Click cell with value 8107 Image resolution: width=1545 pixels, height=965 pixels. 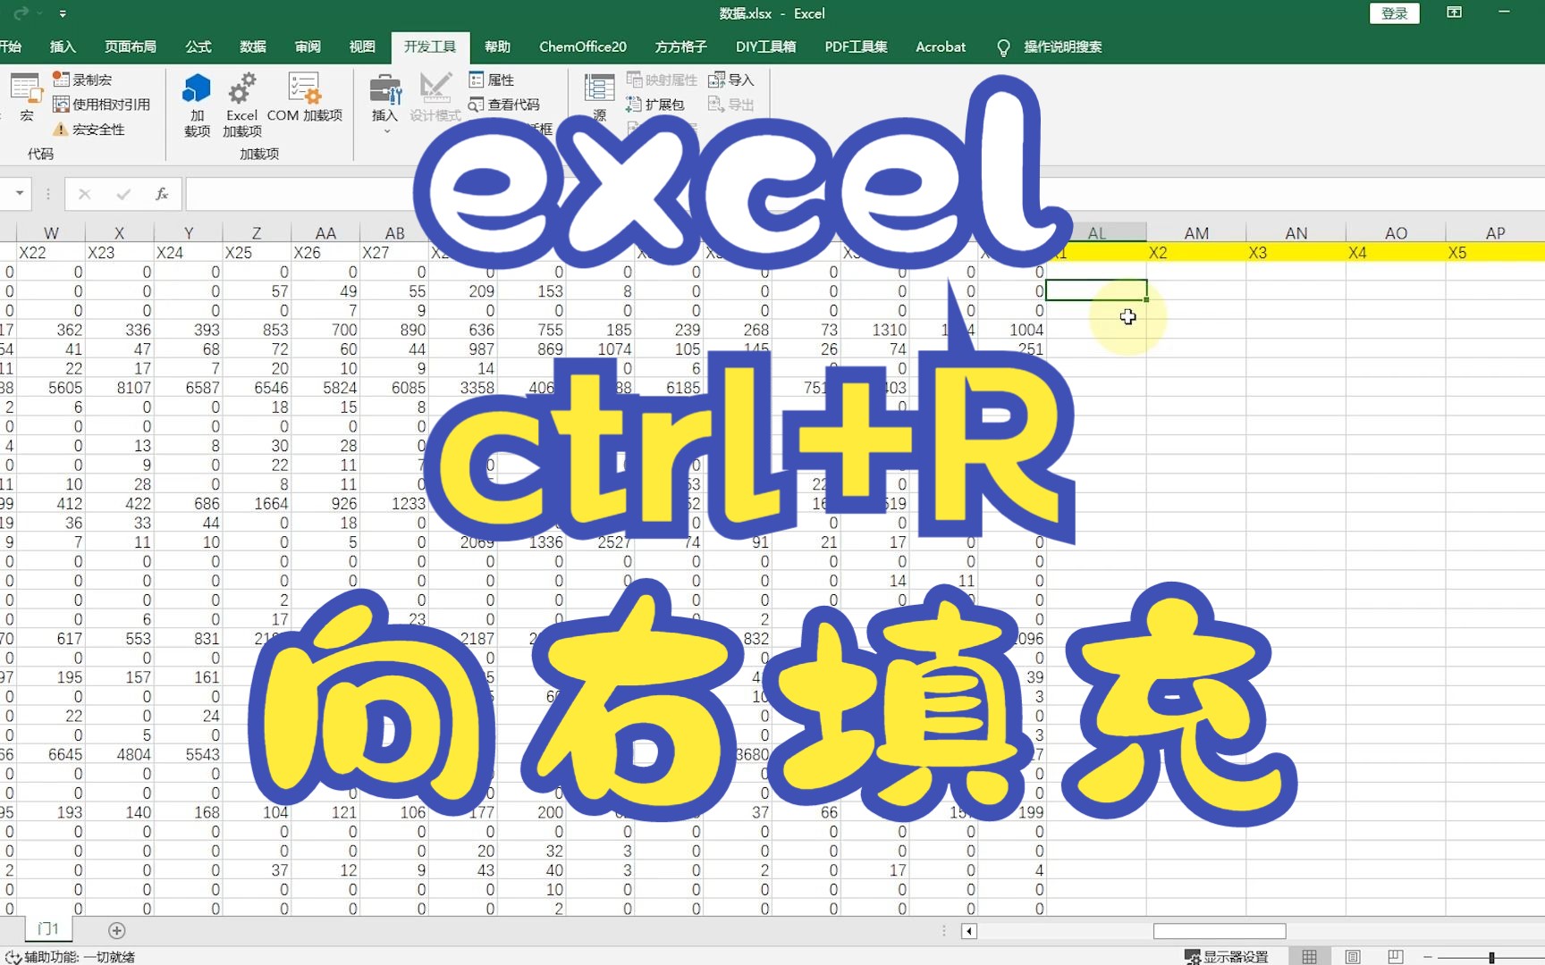tap(120, 388)
